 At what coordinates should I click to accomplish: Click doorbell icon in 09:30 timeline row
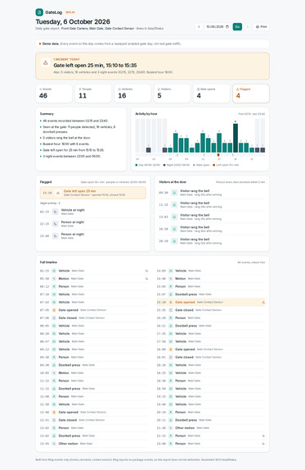pyautogui.click(x=54, y=365)
